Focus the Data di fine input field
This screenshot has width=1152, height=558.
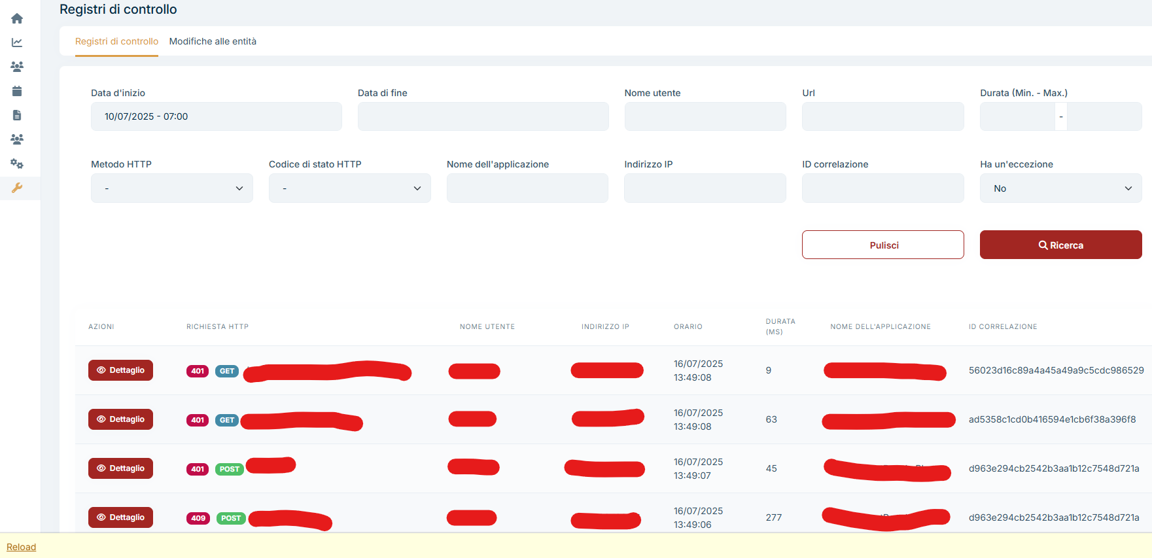coord(483,116)
